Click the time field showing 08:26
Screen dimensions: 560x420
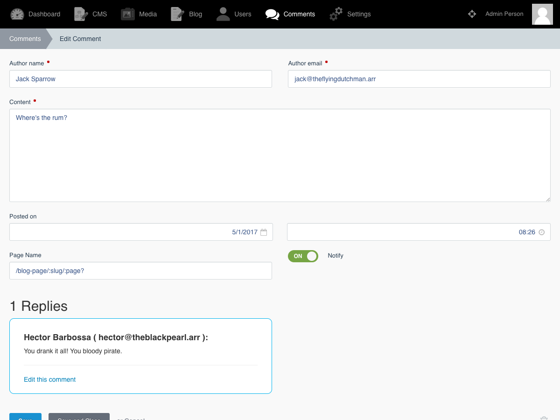click(x=419, y=232)
